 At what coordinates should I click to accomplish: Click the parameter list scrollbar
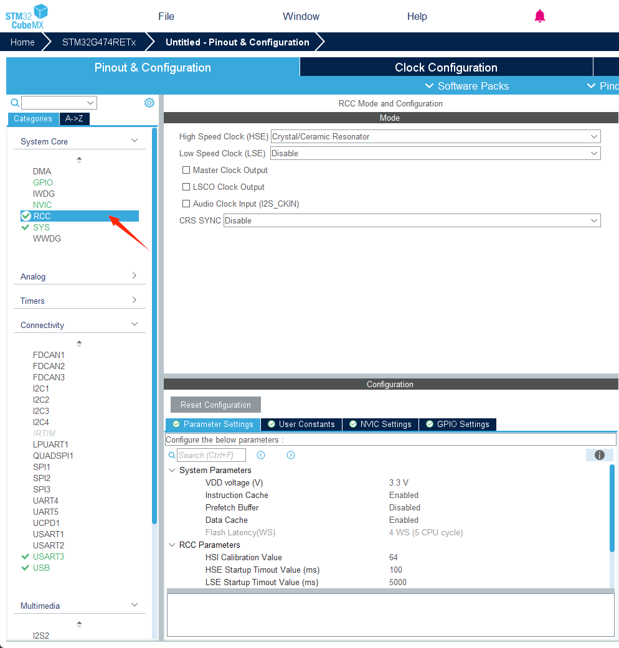coord(612,508)
